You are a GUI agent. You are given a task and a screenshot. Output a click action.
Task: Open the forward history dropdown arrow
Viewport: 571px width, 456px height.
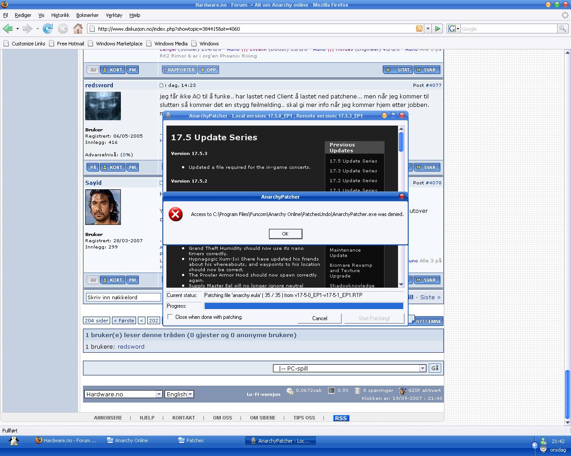click(37, 28)
